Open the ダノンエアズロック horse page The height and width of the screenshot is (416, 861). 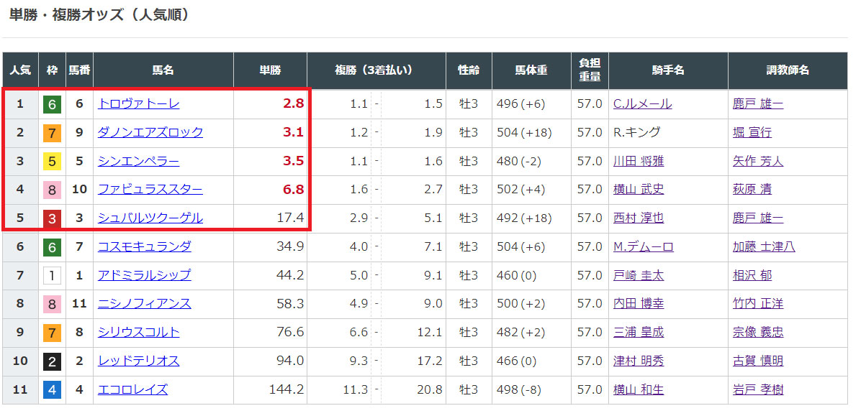point(150,132)
